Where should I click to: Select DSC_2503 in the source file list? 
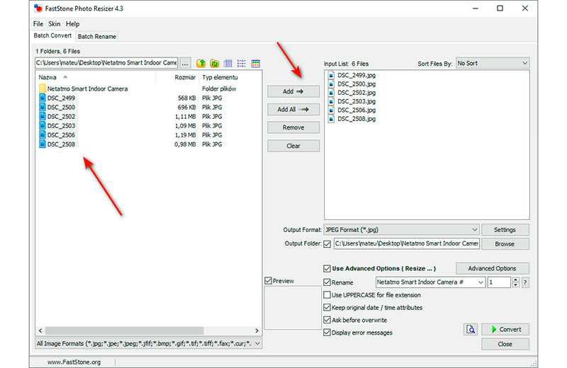[x=60, y=125]
